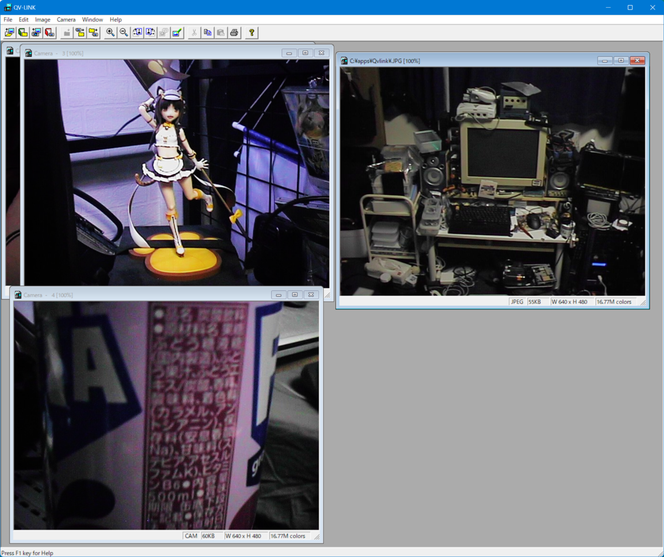This screenshot has height=557, width=664.
Task: Open the Edit menu
Action: tap(23, 19)
